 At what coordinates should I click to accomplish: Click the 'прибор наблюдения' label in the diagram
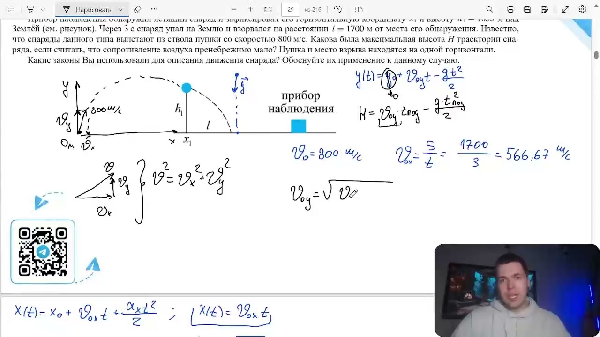300,103
